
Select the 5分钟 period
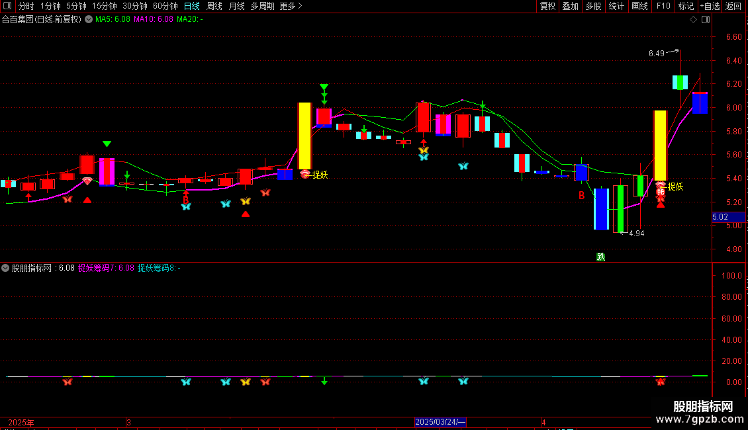click(76, 6)
